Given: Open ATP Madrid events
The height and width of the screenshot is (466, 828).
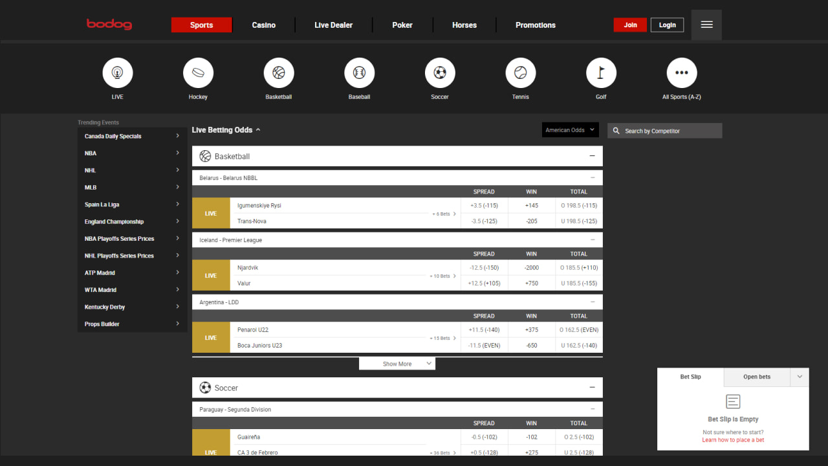Looking at the screenshot, I should pyautogui.click(x=132, y=272).
